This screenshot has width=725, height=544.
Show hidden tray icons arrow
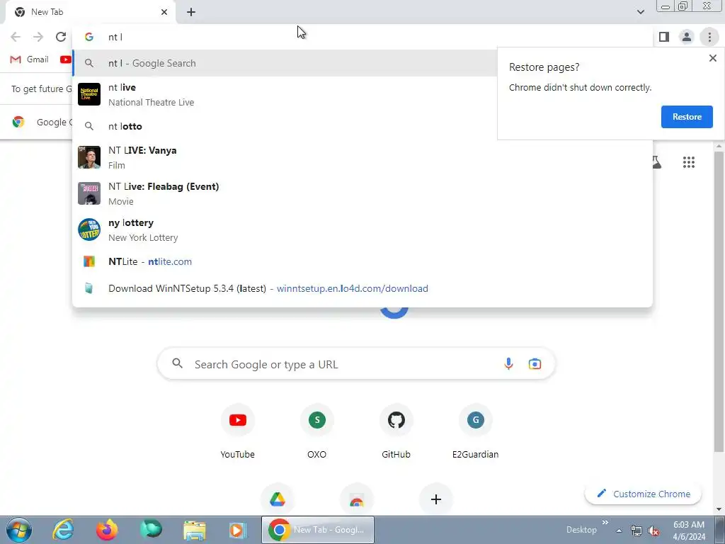[619, 531]
